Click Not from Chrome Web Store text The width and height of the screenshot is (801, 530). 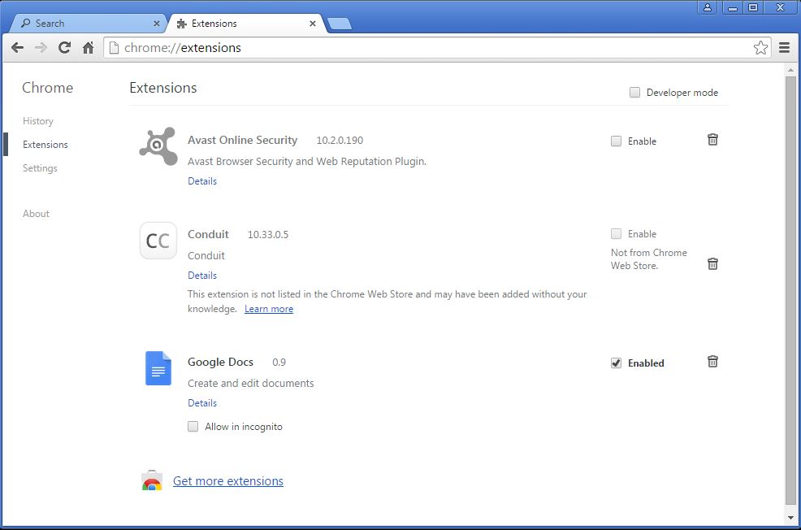pos(649,259)
